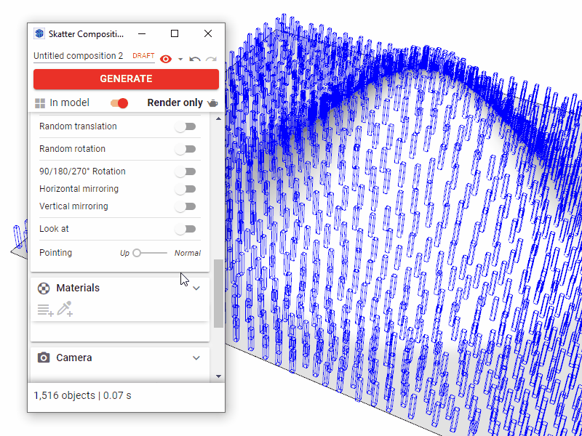Click the Skatter logo in title bar
The height and width of the screenshot is (436, 582).
pos(39,33)
